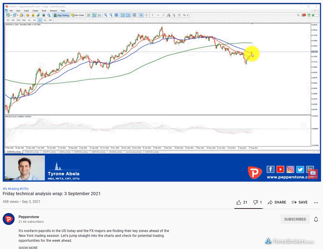Select the W1 timeframe
Screen dimensions: 323x249
click(x=45, y=20)
